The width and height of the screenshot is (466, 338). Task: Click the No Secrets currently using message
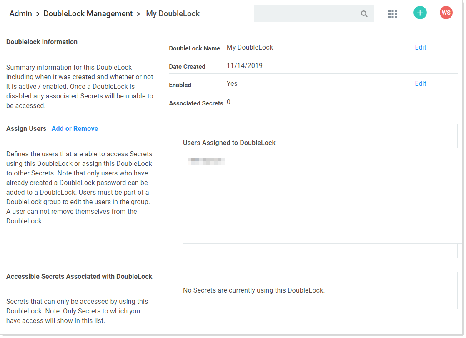pyautogui.click(x=254, y=290)
